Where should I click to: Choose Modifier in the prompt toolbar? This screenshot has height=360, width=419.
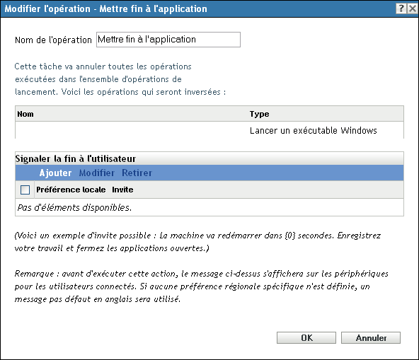tap(97, 173)
